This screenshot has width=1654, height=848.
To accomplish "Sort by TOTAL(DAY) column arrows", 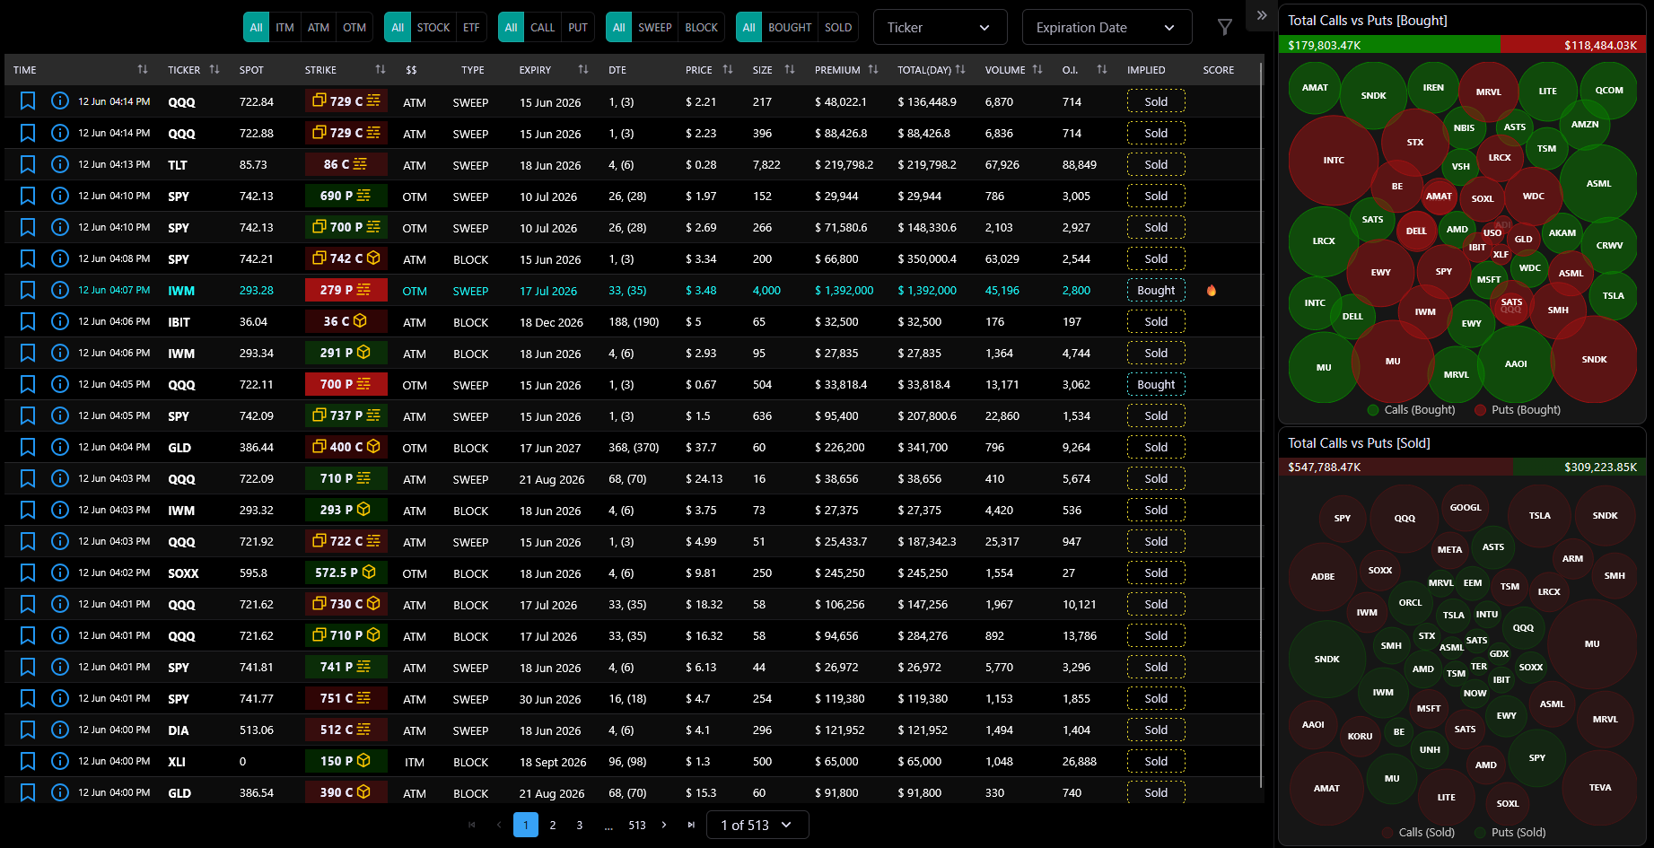I will tap(960, 69).
